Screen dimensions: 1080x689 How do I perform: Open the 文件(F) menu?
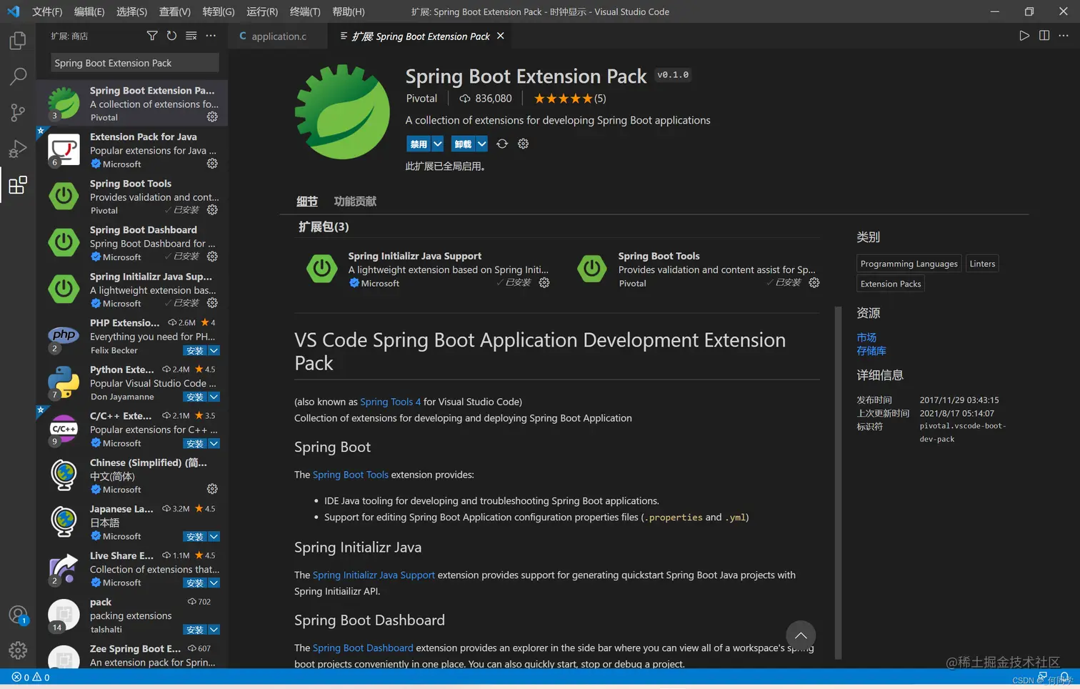(x=47, y=11)
